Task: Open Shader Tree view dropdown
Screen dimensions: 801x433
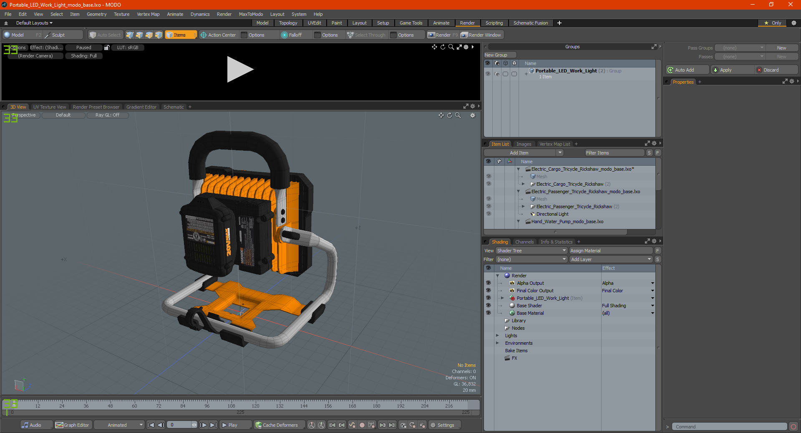Action: 531,251
